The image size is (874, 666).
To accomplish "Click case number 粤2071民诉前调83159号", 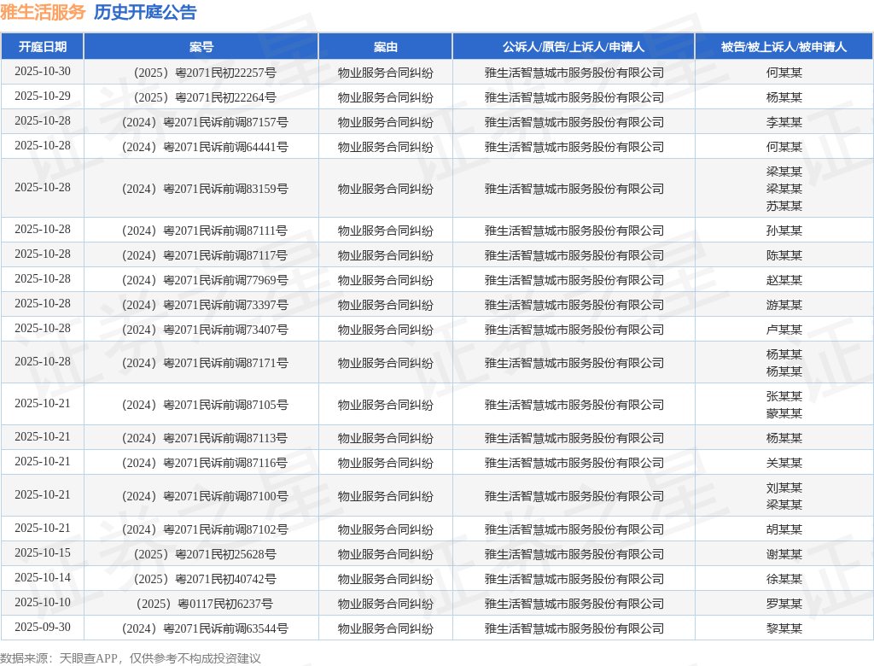I will 225,189.
